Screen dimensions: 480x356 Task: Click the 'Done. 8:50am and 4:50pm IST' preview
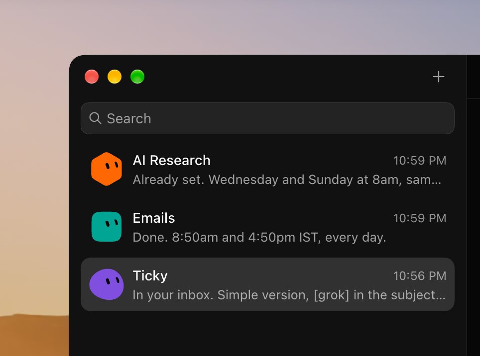[x=259, y=238]
